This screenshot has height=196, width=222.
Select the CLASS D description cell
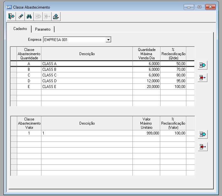click(x=87, y=81)
